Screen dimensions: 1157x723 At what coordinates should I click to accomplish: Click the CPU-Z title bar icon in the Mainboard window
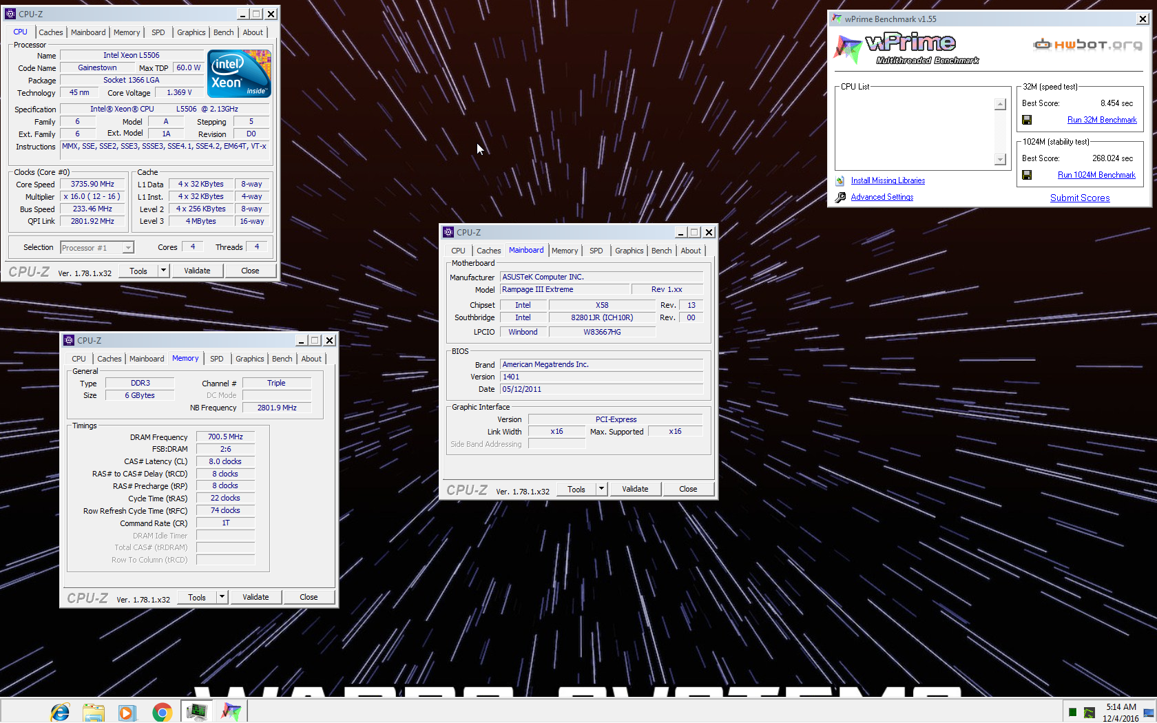pos(448,232)
